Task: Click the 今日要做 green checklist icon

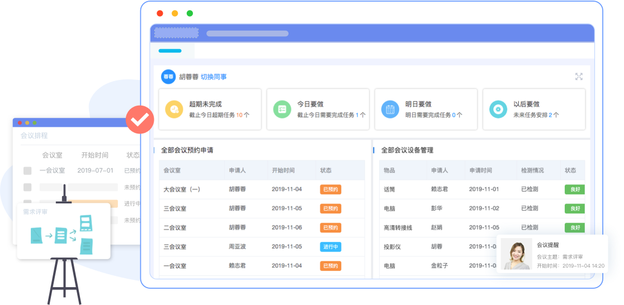Action: click(282, 109)
